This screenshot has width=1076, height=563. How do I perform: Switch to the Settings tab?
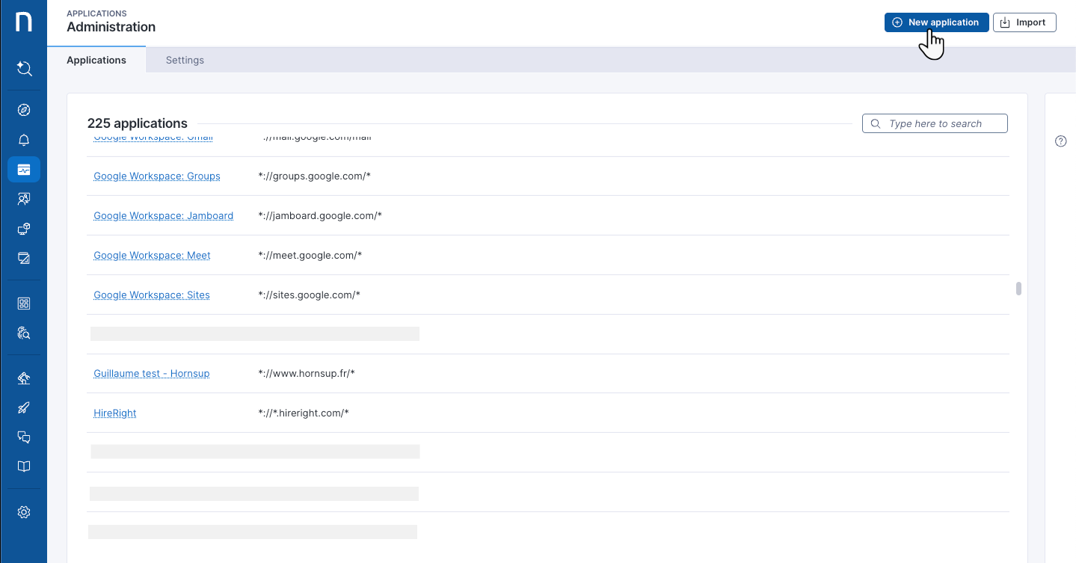coord(184,60)
